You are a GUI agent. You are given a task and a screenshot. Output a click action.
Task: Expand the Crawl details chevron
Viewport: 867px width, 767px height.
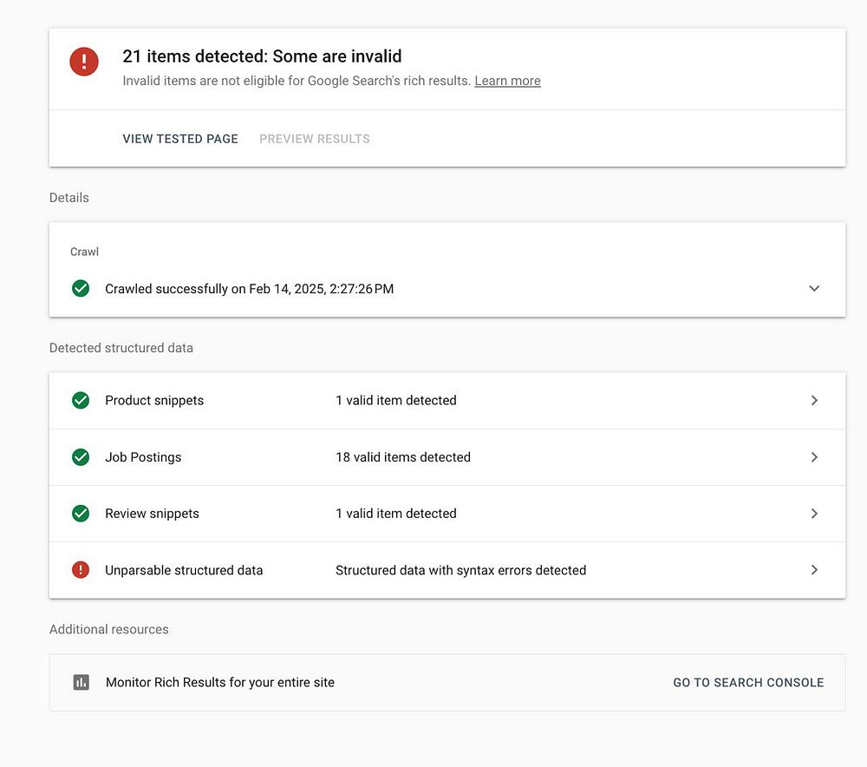coord(814,289)
